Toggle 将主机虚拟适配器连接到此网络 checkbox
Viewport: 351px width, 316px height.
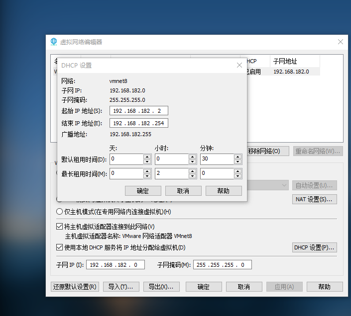(x=59, y=227)
